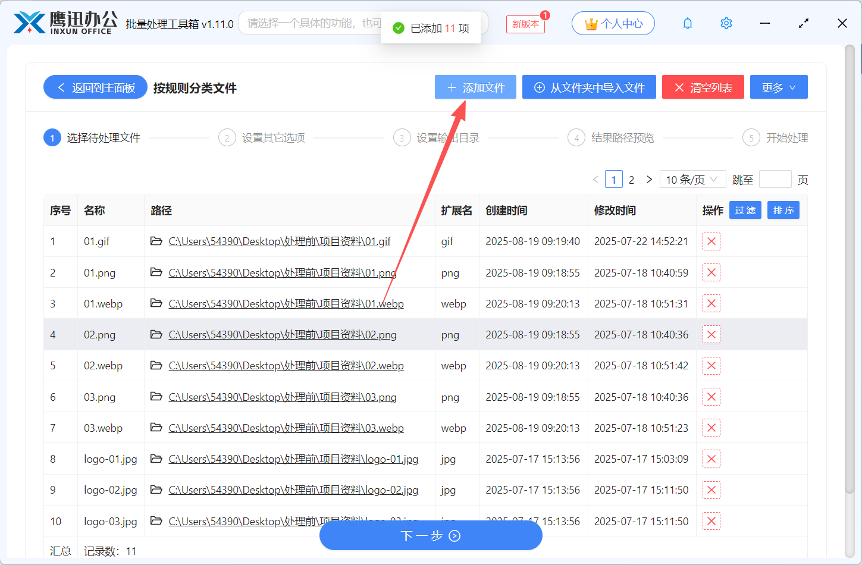Delete row 01.png with its red X
The width and height of the screenshot is (862, 565).
[x=711, y=272]
